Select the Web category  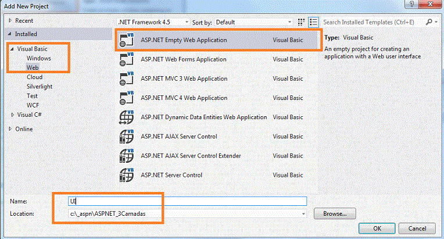pos(33,67)
